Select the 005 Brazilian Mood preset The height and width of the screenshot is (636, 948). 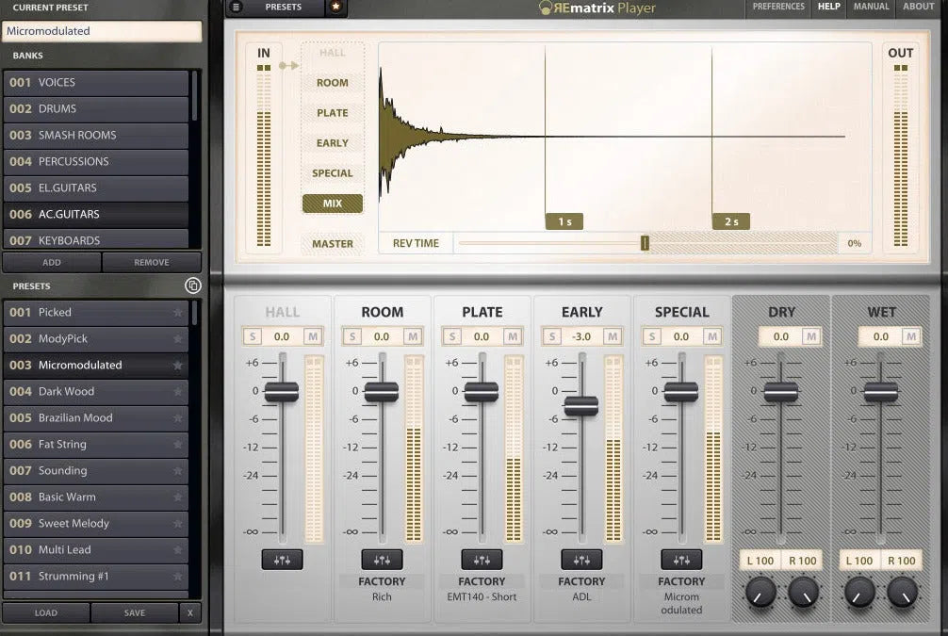point(94,417)
